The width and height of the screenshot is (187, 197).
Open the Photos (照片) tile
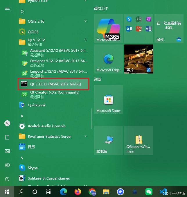pos(139,59)
